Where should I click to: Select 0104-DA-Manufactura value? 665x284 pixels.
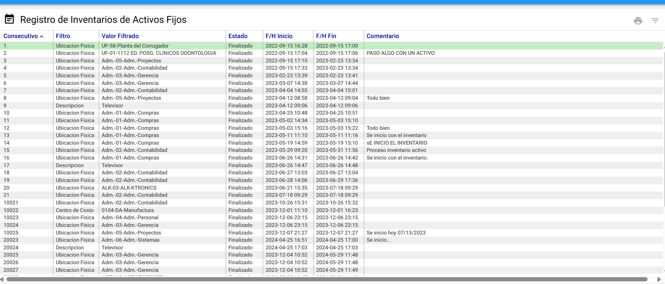tap(128, 211)
